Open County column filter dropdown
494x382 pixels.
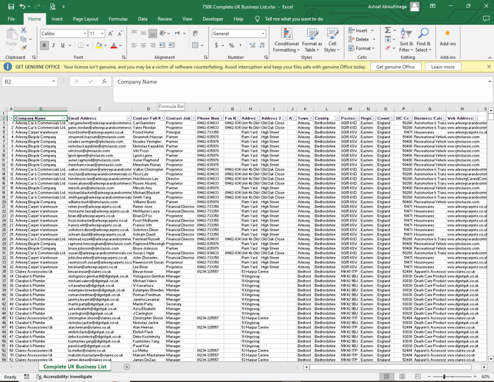[337, 118]
